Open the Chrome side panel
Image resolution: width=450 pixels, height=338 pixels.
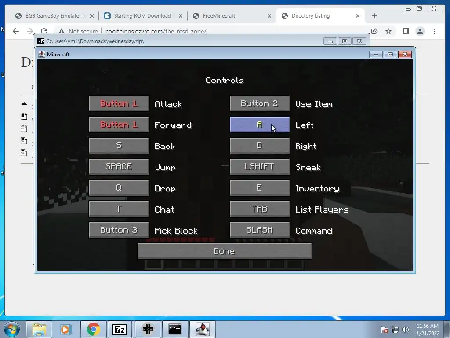[406, 31]
